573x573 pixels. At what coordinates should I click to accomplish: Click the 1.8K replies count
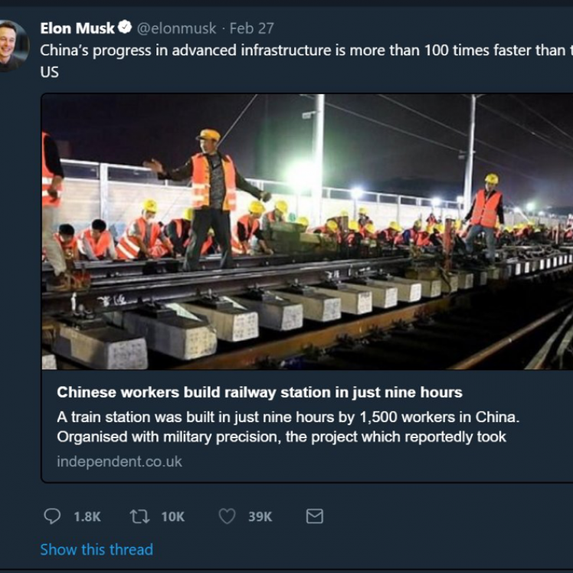point(87,517)
